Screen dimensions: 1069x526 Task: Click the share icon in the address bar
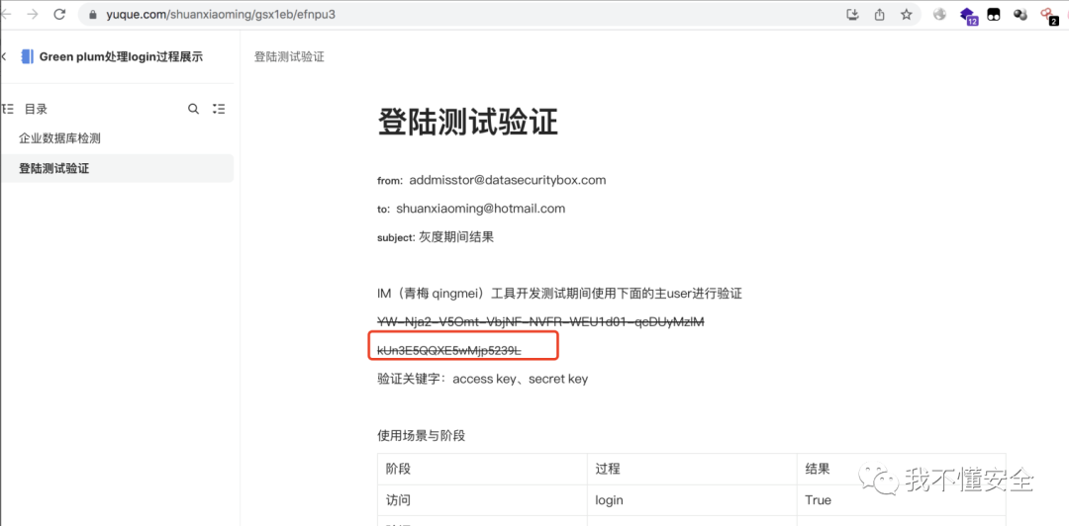tap(880, 14)
